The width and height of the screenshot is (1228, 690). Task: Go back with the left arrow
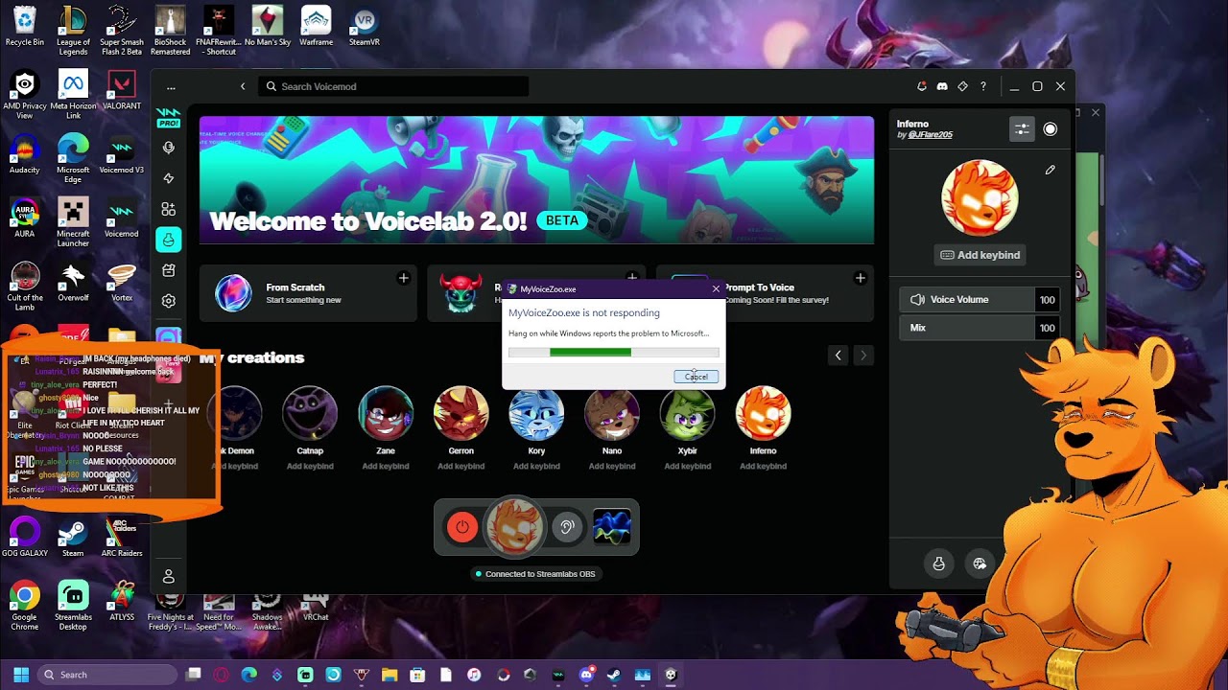(243, 86)
